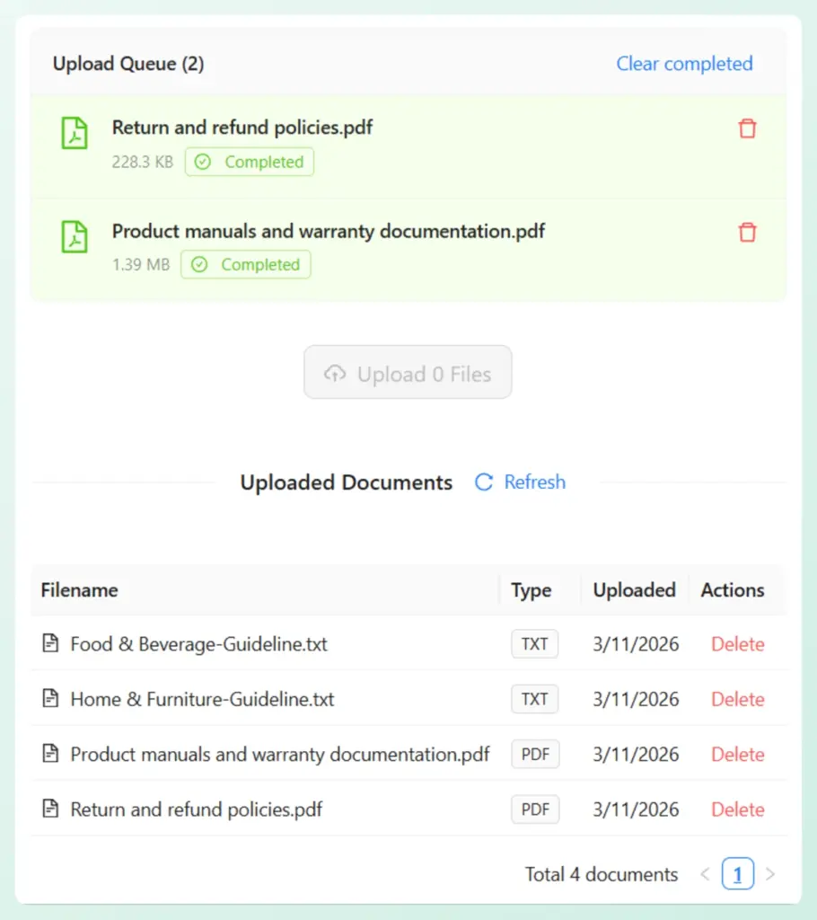Click the previous page arrow
The width and height of the screenshot is (817, 920).
tap(706, 872)
